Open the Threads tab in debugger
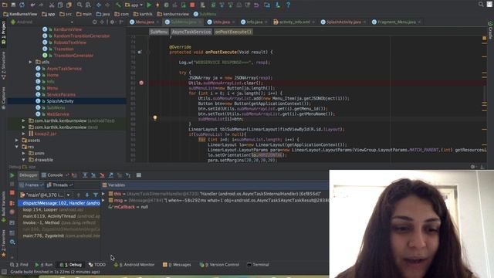The image size is (494, 278). point(60,185)
